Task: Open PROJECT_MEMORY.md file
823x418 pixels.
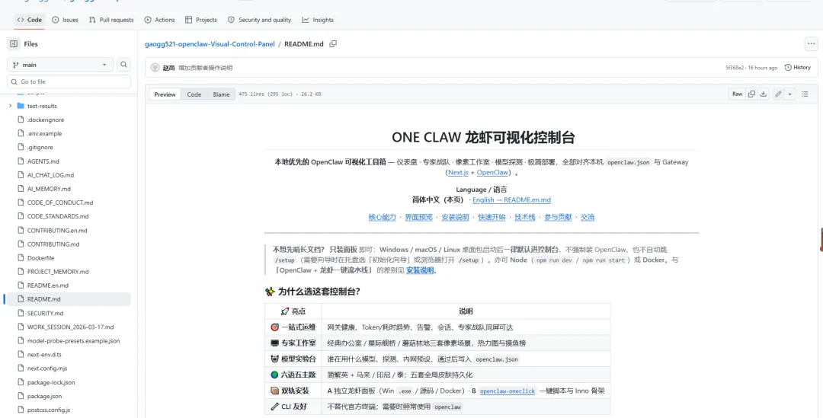Action: [58, 272]
